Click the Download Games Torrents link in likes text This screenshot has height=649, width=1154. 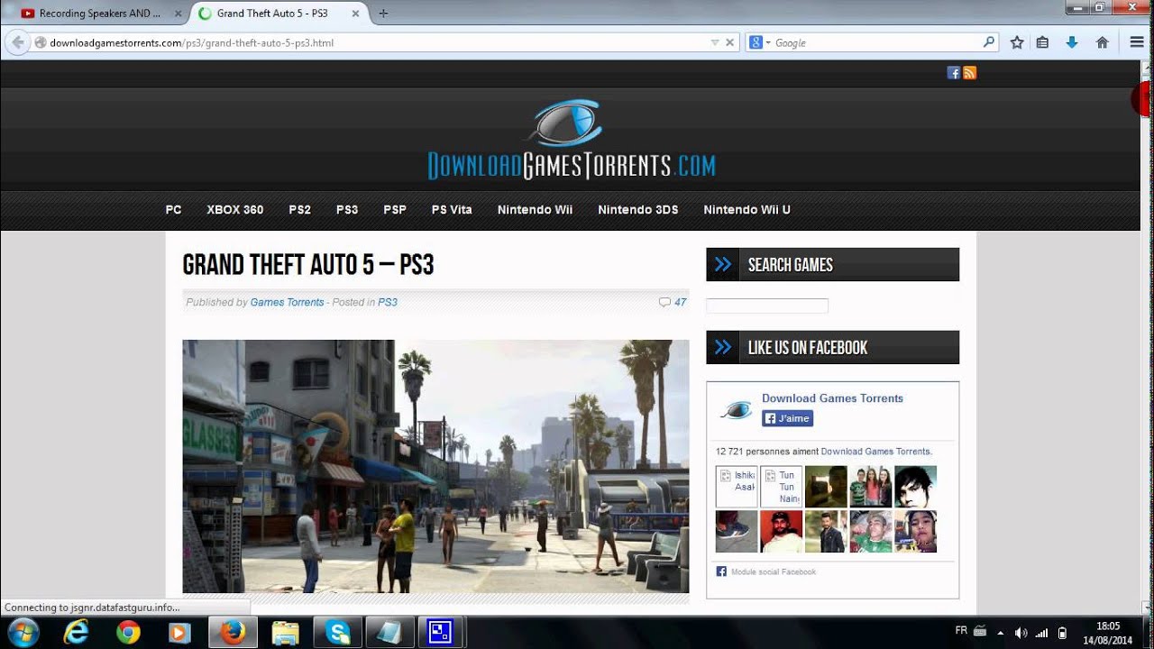[875, 452]
